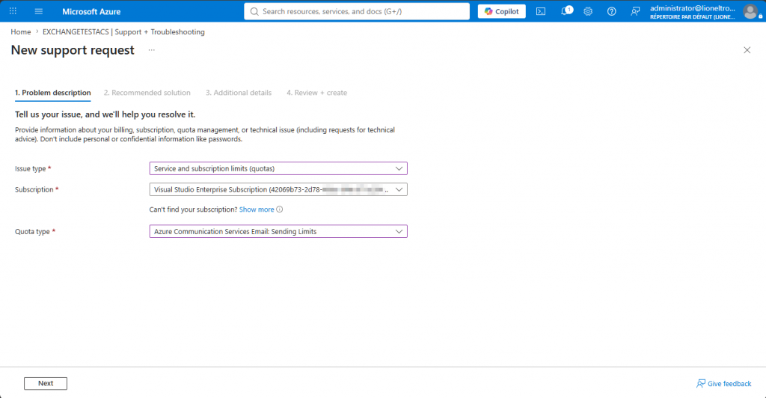Open the notifications bell icon
Image resolution: width=766 pixels, height=398 pixels.
coord(566,11)
